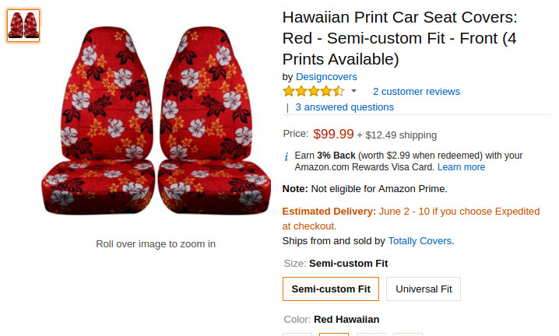
Task: Pick the fourth color swatch option
Action: point(407,334)
